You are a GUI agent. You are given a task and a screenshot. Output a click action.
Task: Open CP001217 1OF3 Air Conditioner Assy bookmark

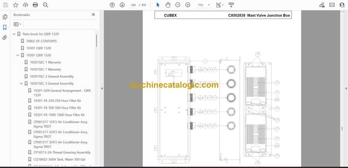[x=61, y=124]
